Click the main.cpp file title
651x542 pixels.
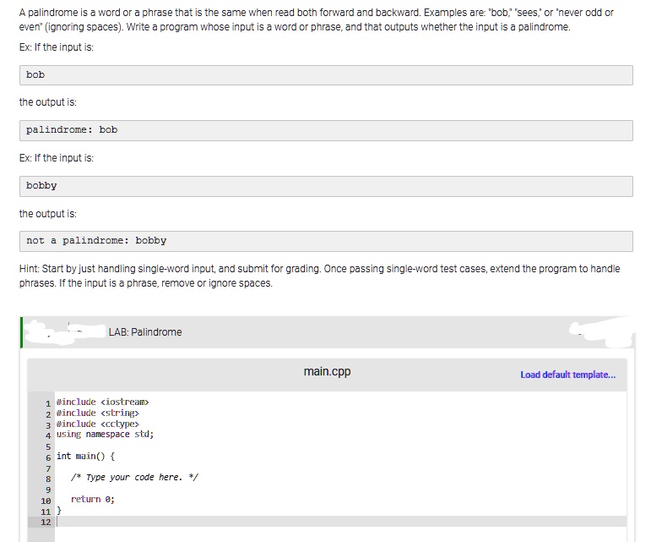click(327, 371)
